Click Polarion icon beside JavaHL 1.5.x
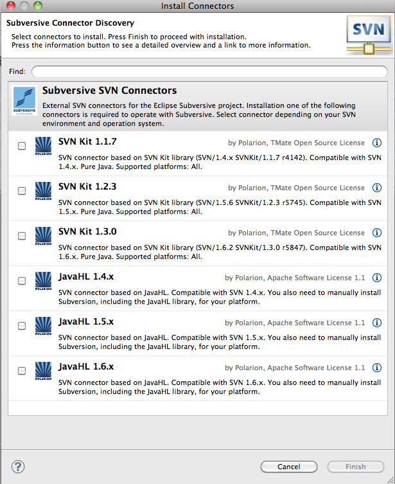The image size is (395, 484). tap(43, 326)
